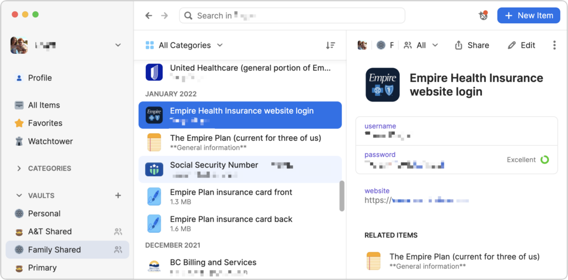Click the Share button

click(x=472, y=45)
